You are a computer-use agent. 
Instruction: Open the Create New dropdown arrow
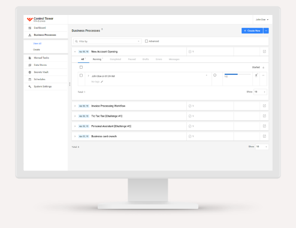pos(266,31)
